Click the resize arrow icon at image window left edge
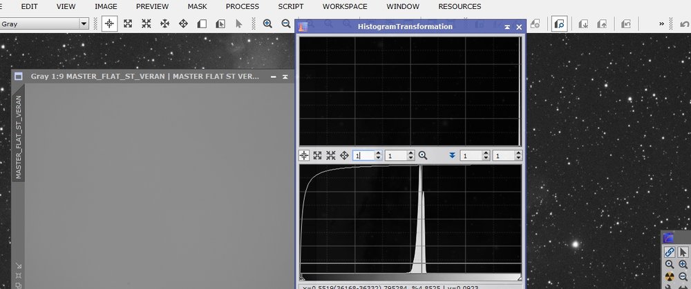Screen dimensions: 691x289 coord(18,266)
